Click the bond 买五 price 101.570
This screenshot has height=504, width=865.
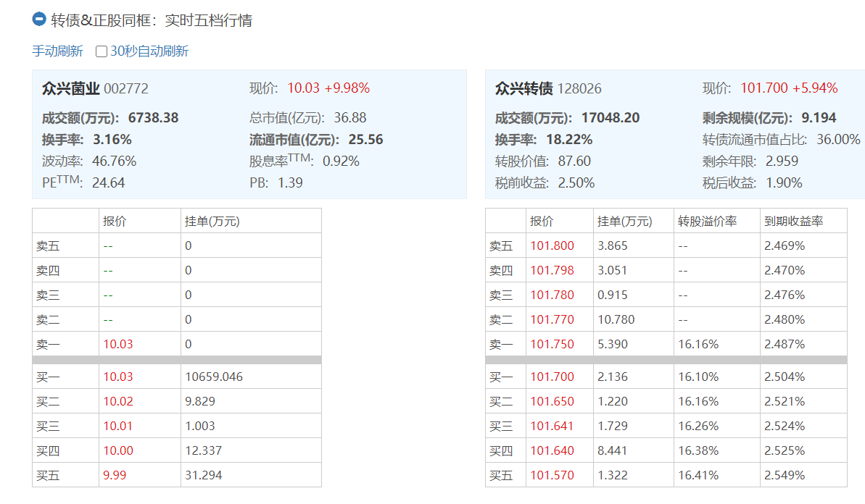point(552,475)
